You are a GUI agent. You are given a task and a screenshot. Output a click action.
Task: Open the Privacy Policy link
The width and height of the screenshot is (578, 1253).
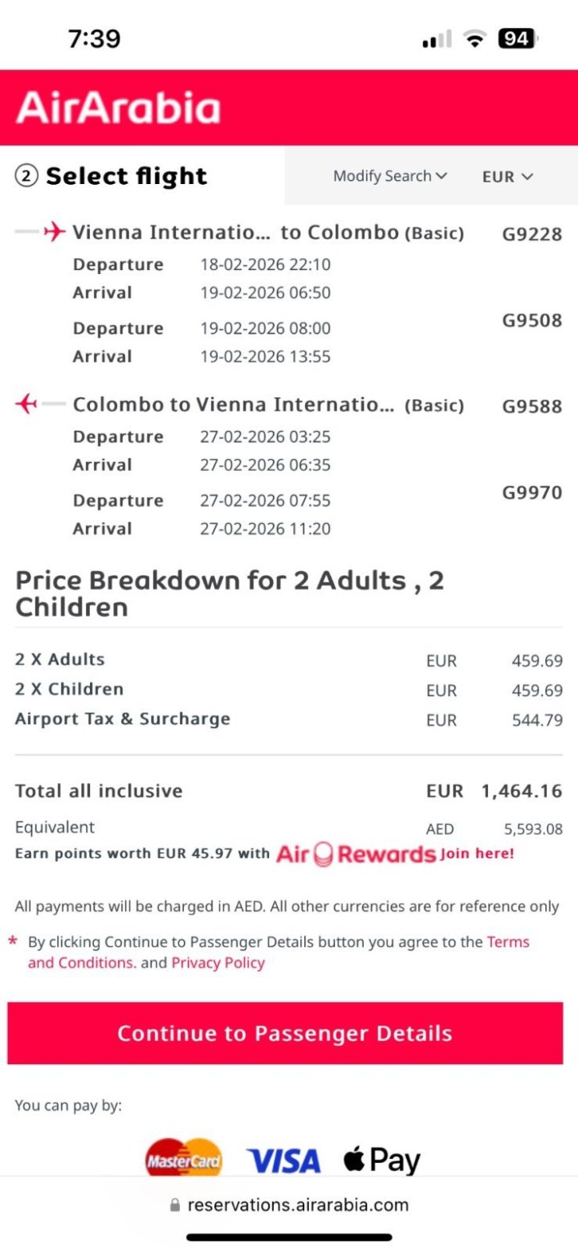218,963
